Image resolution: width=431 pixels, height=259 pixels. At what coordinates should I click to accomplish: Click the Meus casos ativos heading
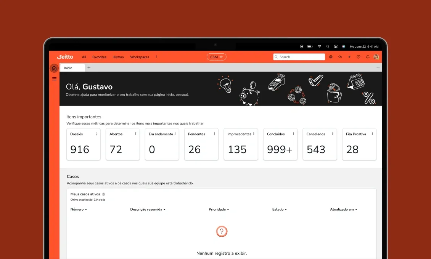85,194
